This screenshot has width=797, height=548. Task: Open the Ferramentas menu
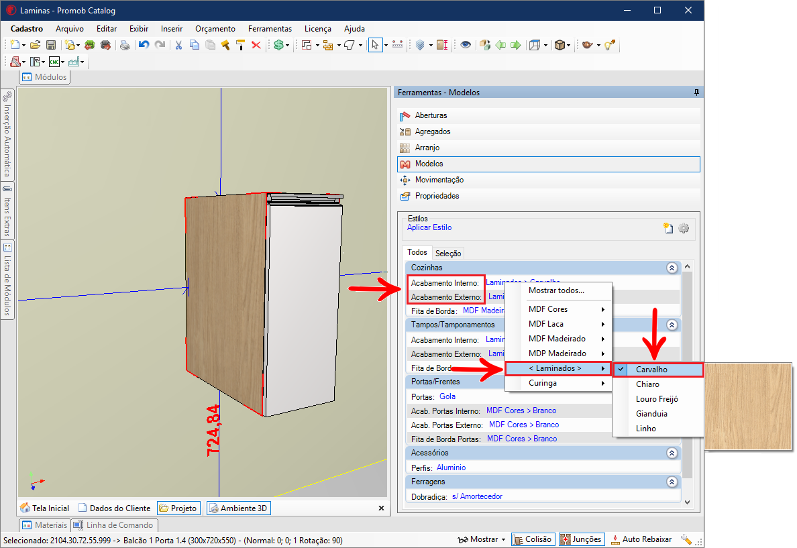pyautogui.click(x=270, y=29)
